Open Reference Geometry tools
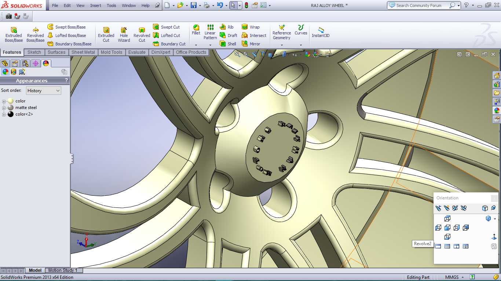This screenshot has height=281, width=501. 282,32
